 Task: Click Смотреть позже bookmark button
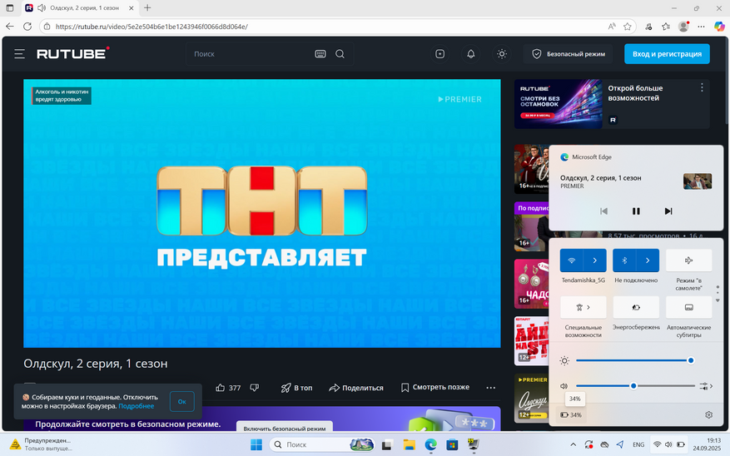(435, 387)
